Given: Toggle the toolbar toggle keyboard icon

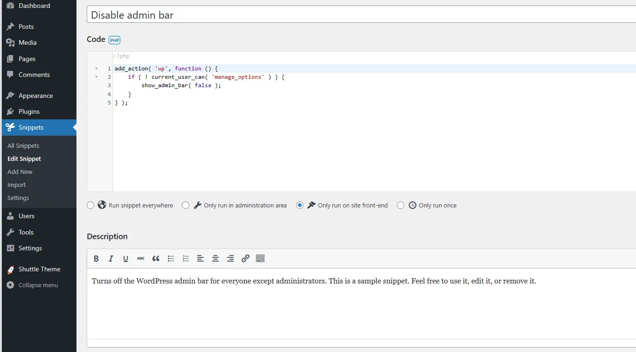Looking at the screenshot, I should point(260,259).
